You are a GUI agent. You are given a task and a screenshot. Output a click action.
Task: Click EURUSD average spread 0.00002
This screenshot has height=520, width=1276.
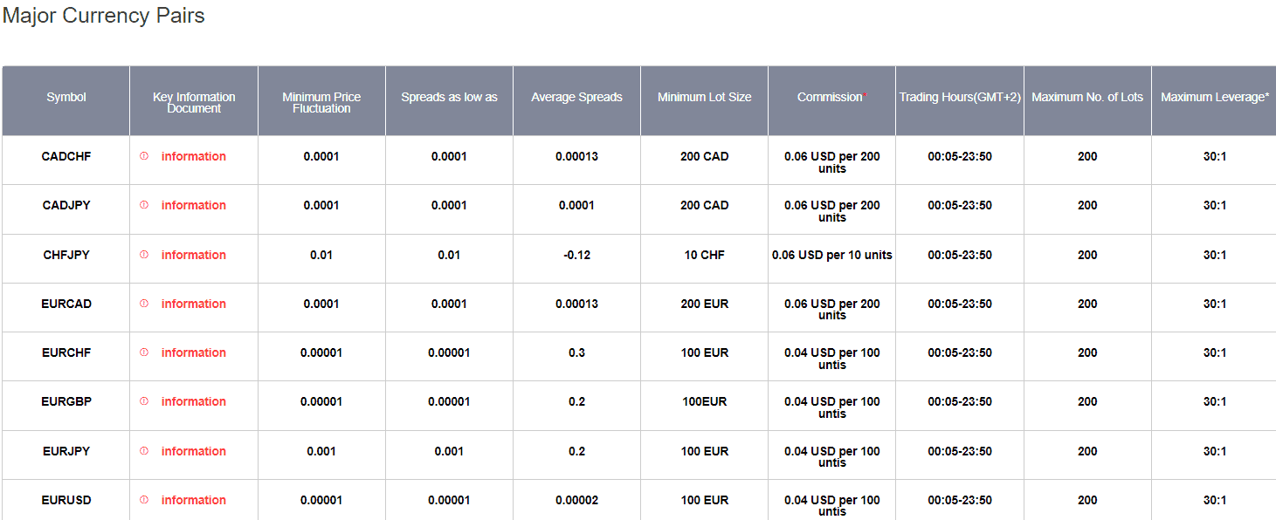576,500
